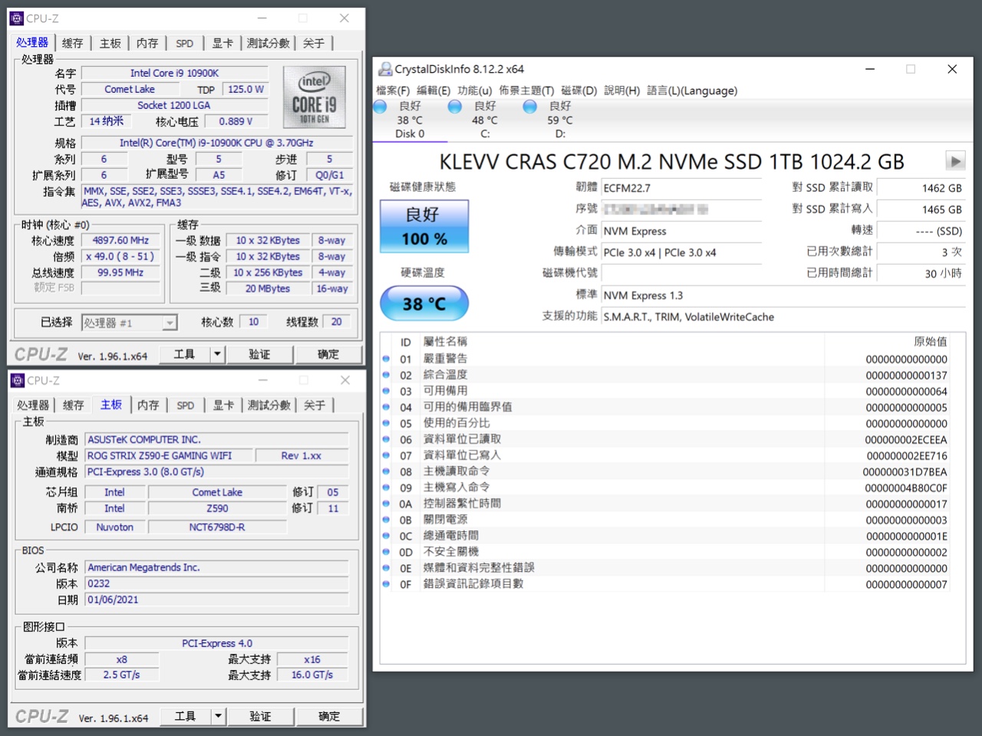Click status dot for attribute 0B 關閉電源
The image size is (982, 736).
coord(387,520)
